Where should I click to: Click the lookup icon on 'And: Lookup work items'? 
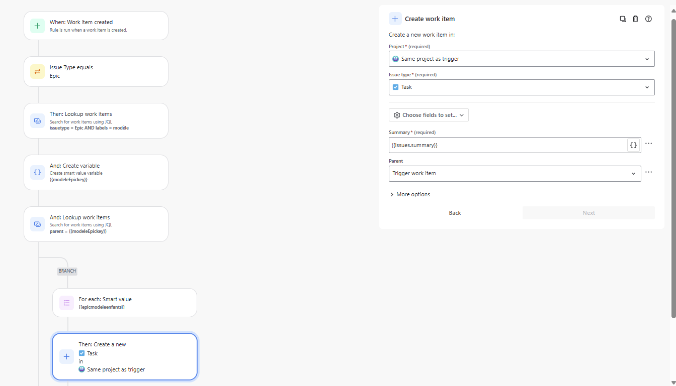37,224
